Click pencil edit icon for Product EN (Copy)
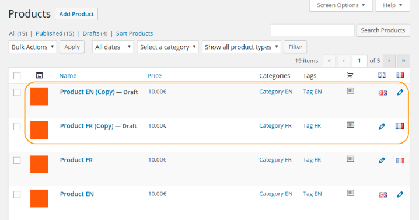 pos(400,92)
